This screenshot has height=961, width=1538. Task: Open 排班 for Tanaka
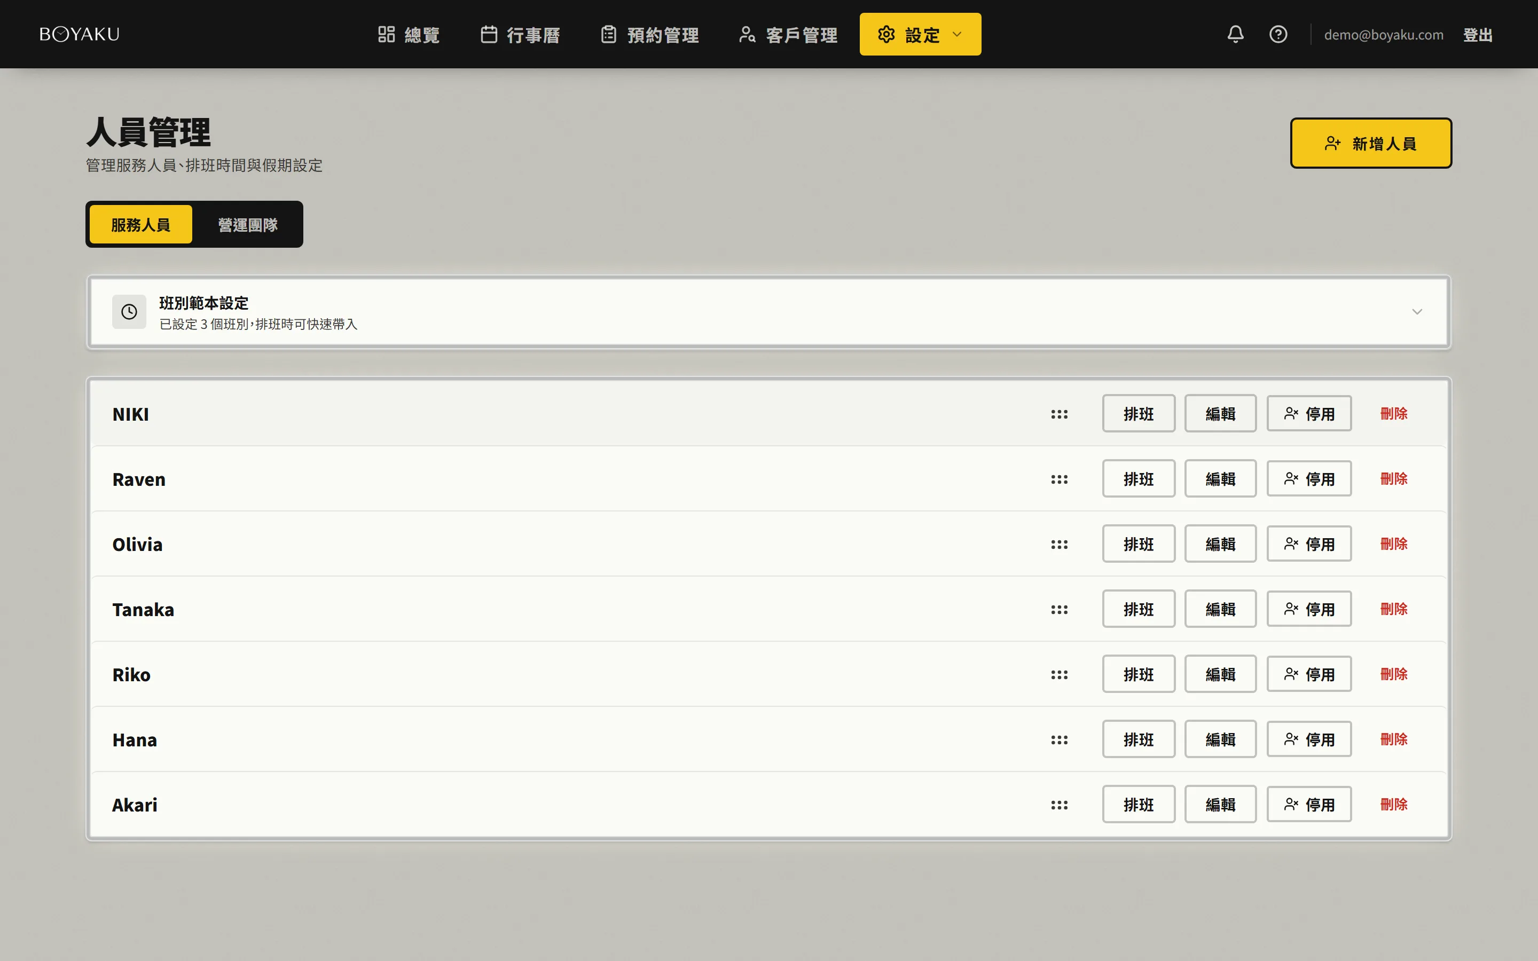(x=1138, y=609)
